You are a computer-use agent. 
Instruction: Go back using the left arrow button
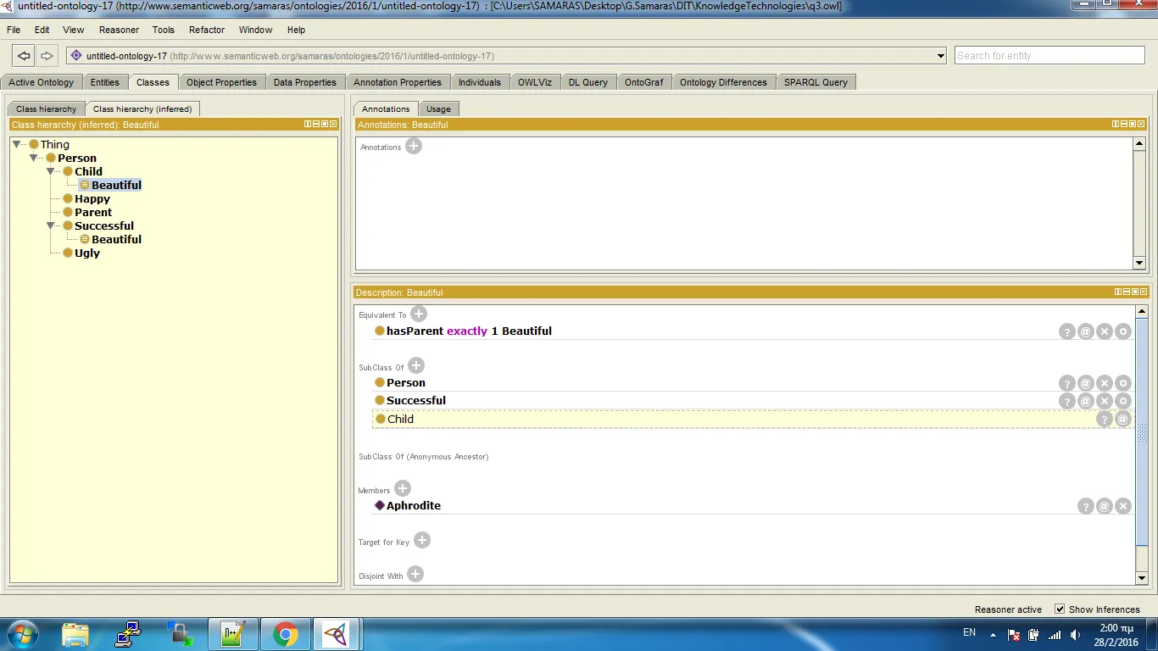(24, 56)
